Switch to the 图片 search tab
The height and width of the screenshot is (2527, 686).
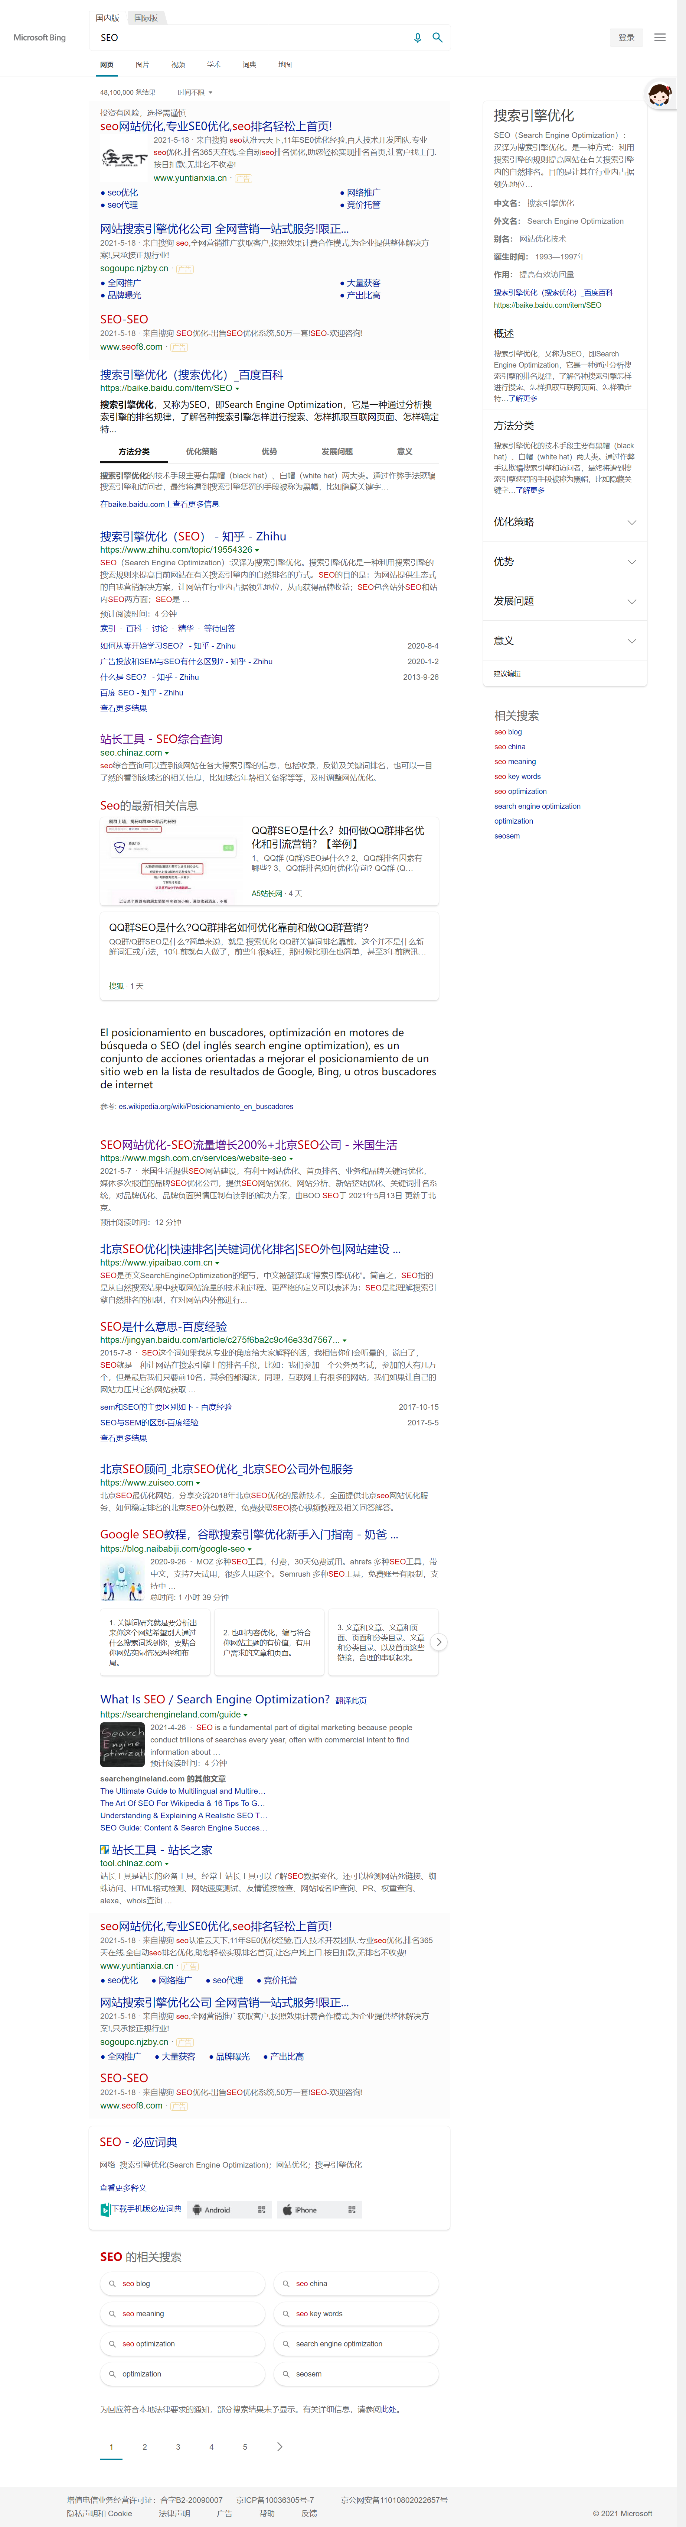142,65
